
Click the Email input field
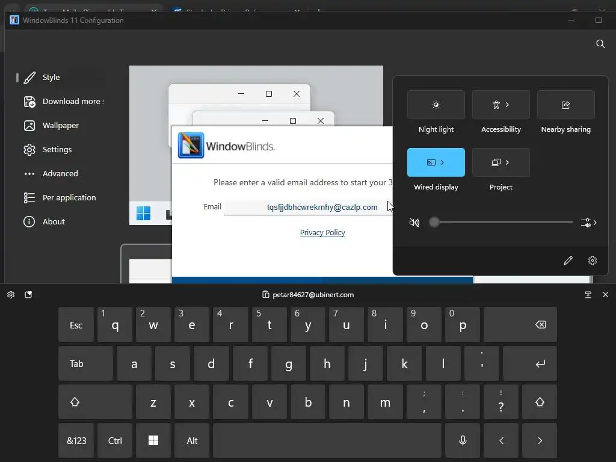[x=309, y=207]
